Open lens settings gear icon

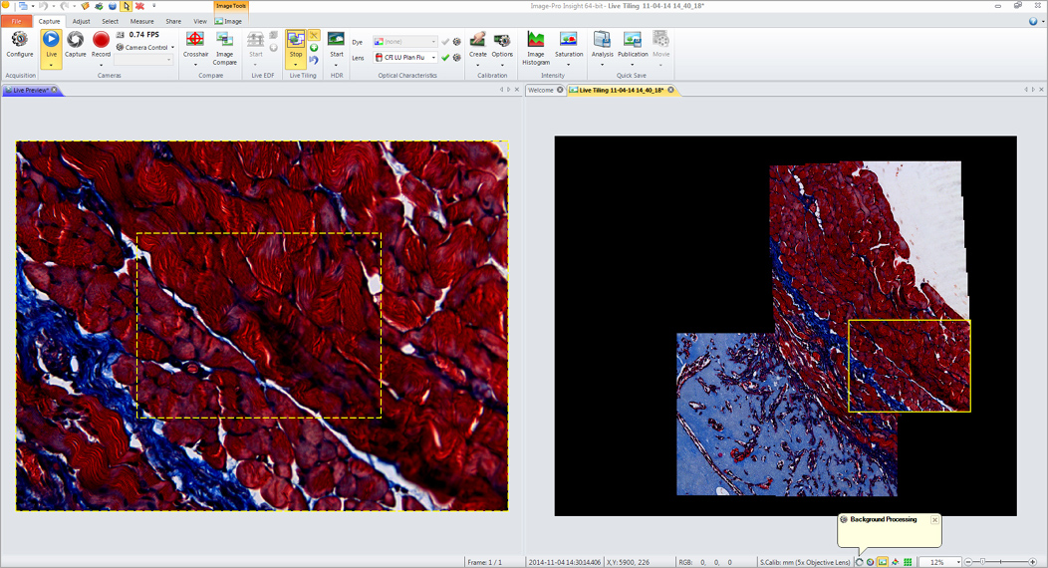point(457,58)
